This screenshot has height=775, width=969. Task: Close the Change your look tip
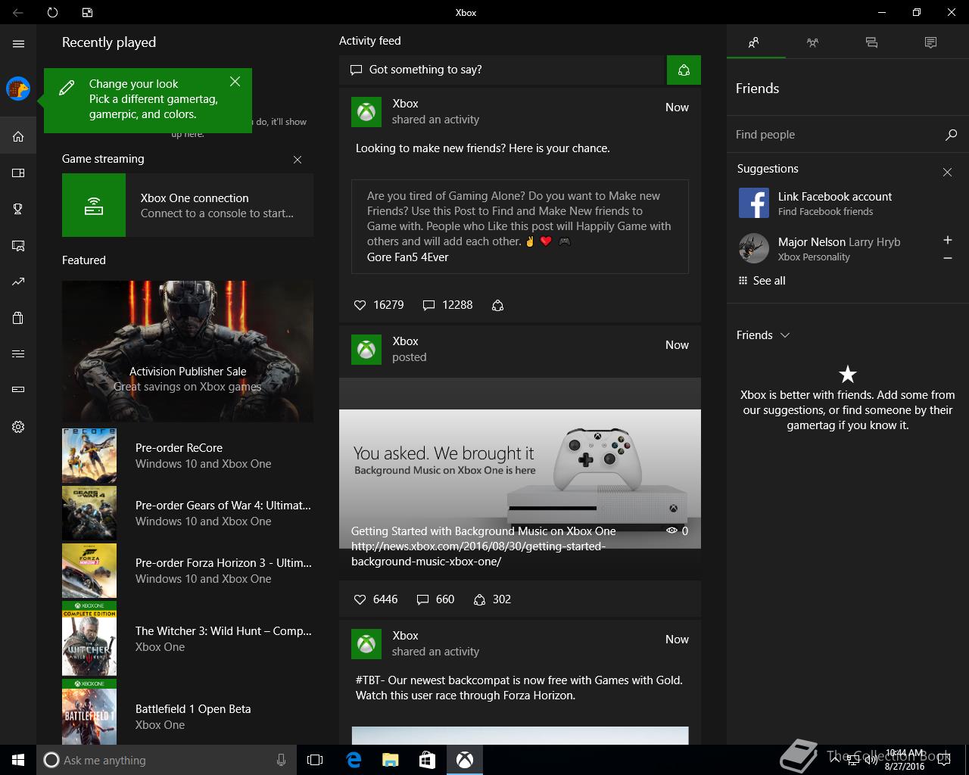click(x=235, y=81)
